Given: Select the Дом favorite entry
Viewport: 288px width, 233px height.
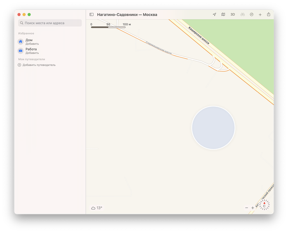Looking at the screenshot, I should [x=50, y=42].
